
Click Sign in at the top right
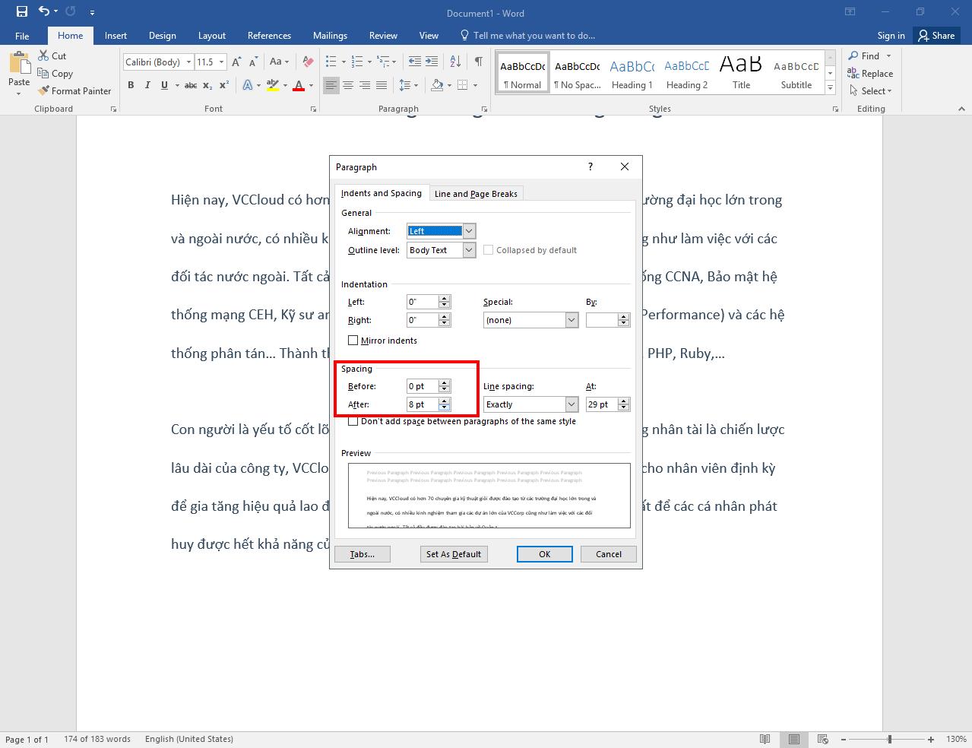click(891, 36)
